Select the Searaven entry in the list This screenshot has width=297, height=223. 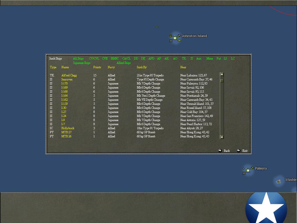coord(67,79)
